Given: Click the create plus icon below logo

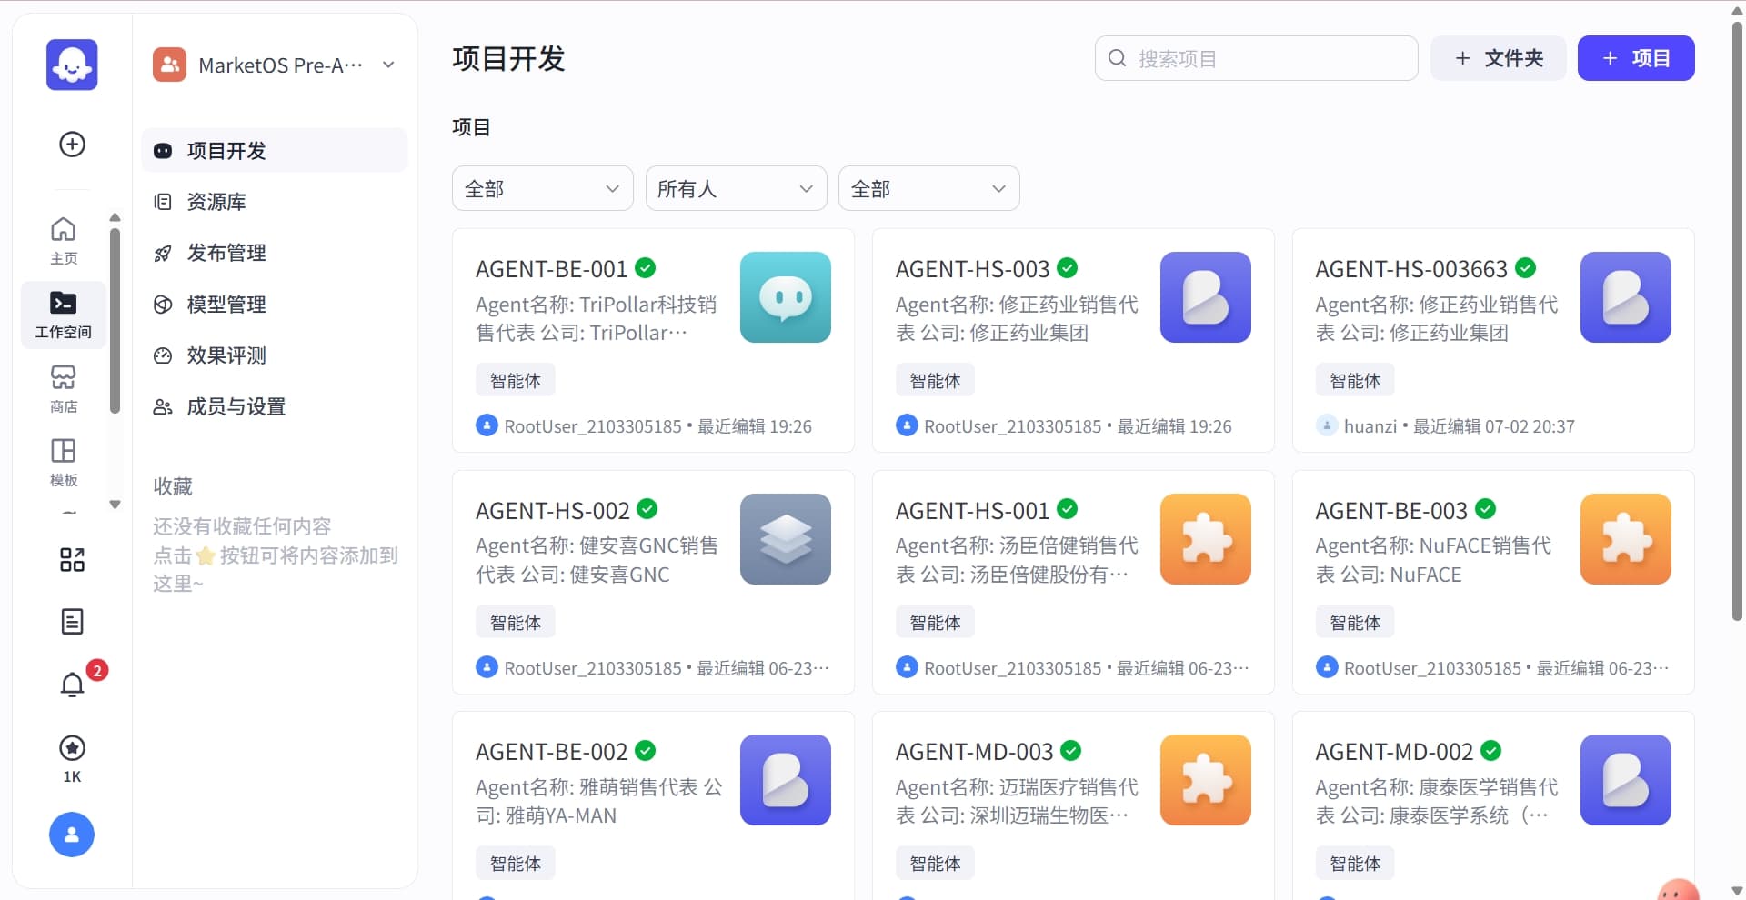Looking at the screenshot, I should click(71, 144).
